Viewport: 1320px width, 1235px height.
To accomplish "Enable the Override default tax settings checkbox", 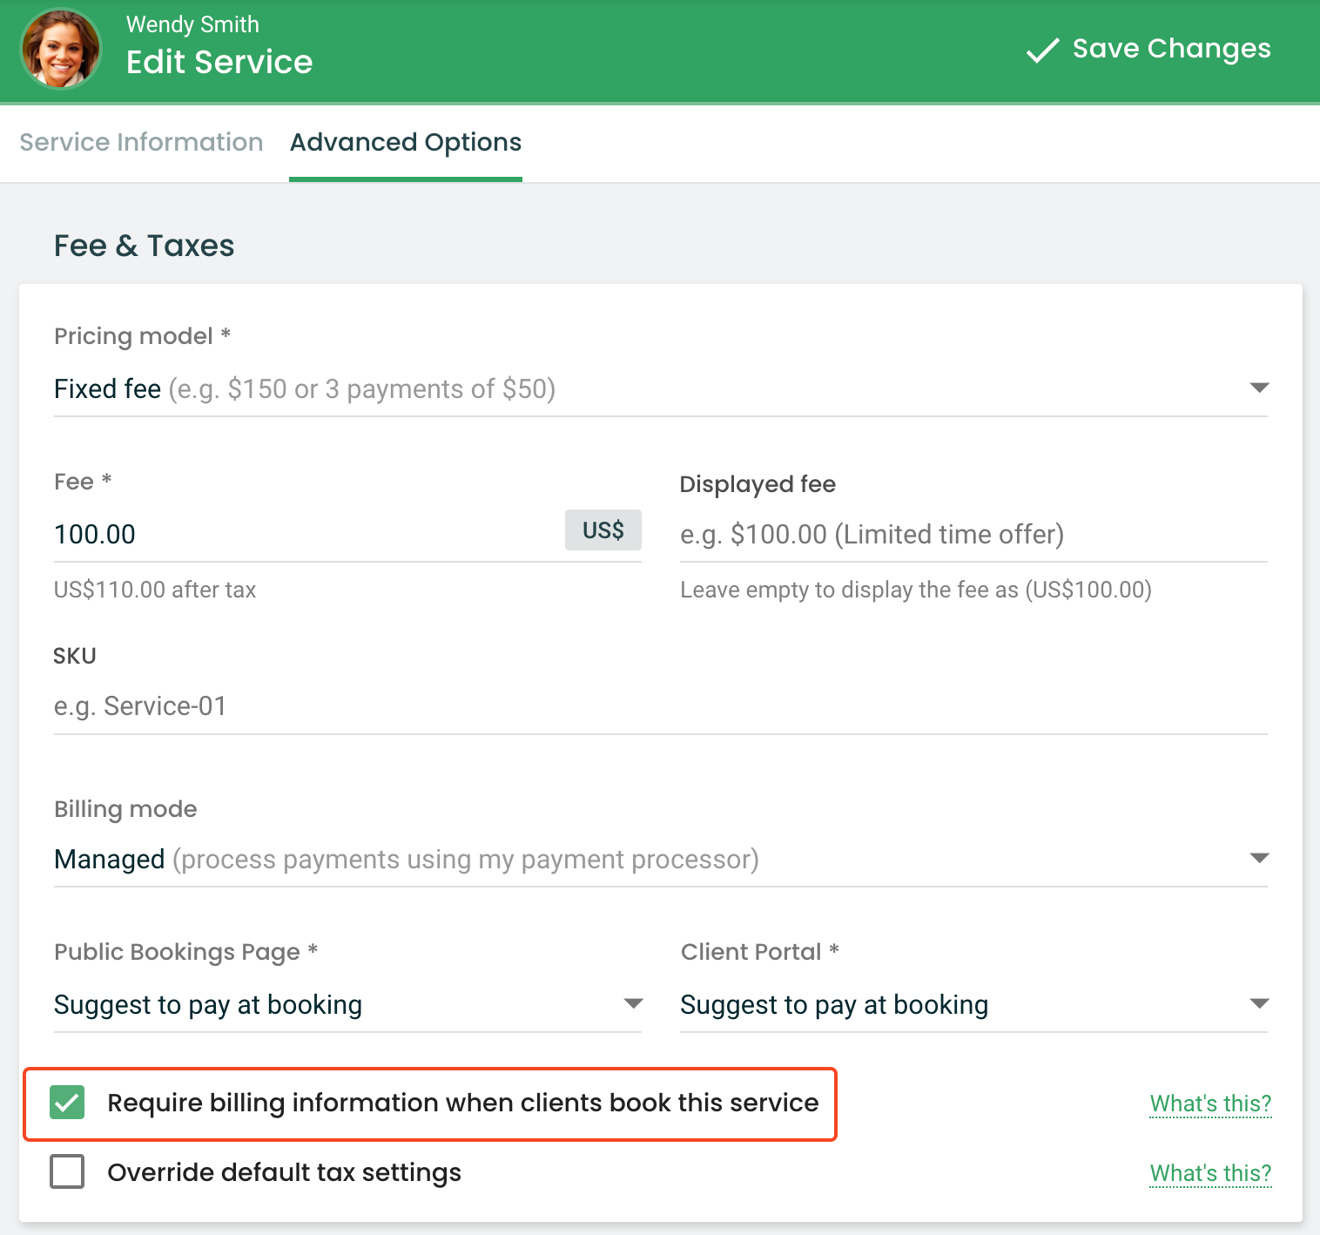I will click(67, 1171).
